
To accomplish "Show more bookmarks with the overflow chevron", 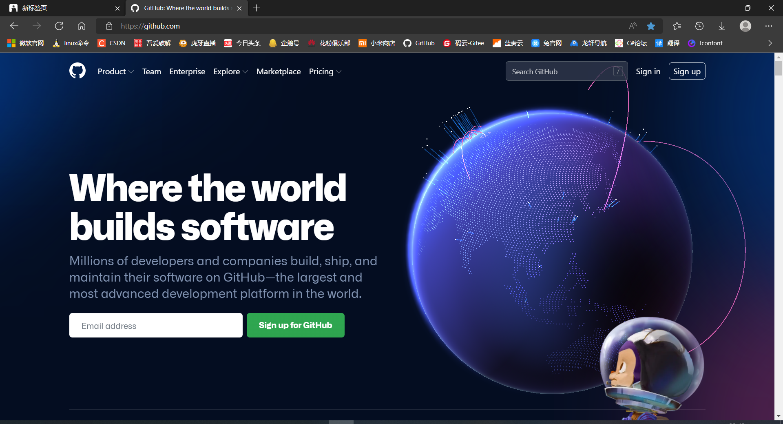I will click(x=770, y=43).
